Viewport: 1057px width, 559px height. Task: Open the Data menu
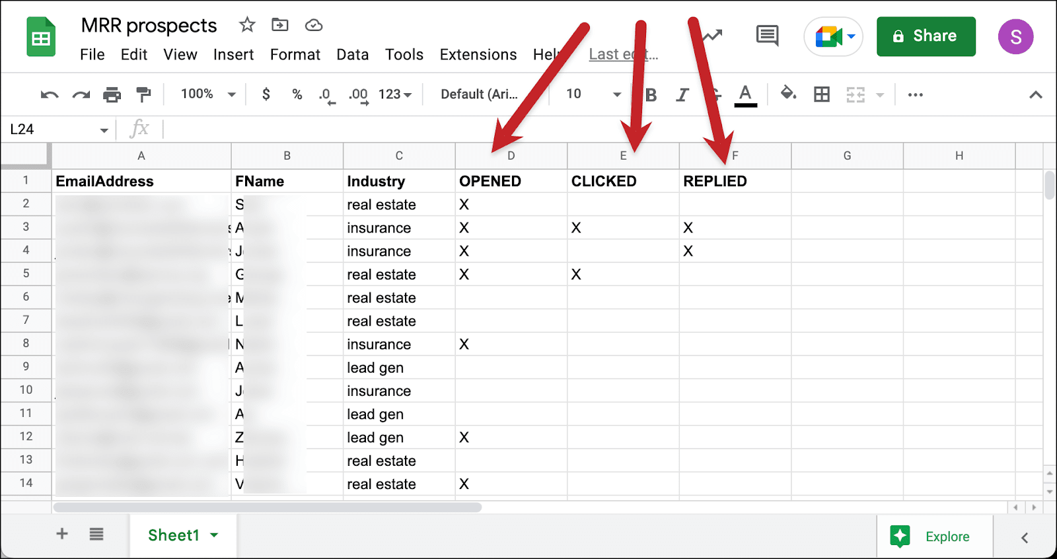353,55
